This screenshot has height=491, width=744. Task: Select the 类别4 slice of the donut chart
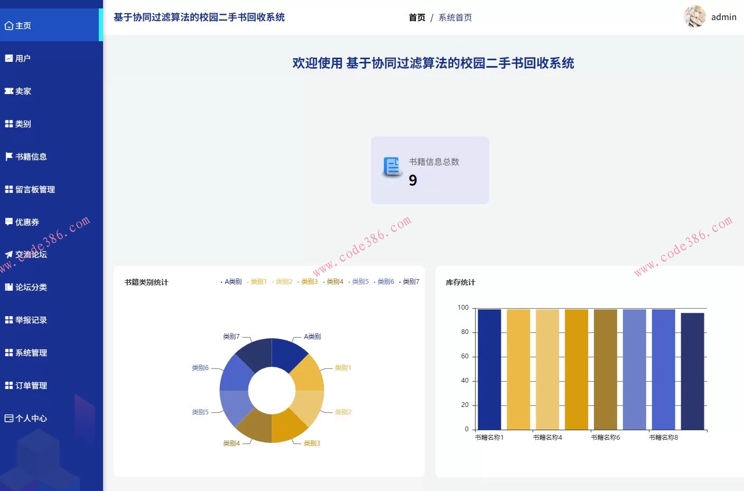(256, 427)
